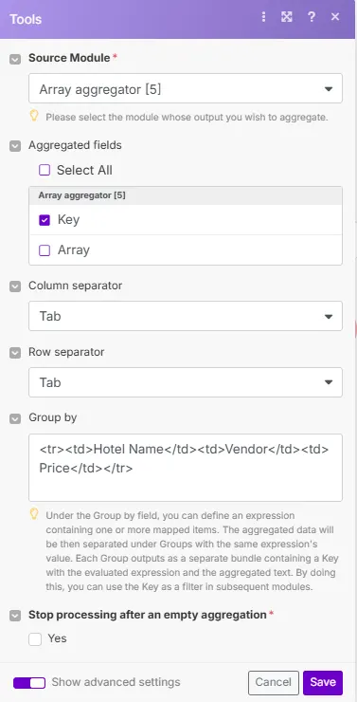Toggle the map arrow beside Group by
This screenshot has height=702, width=357.
pos(15,418)
